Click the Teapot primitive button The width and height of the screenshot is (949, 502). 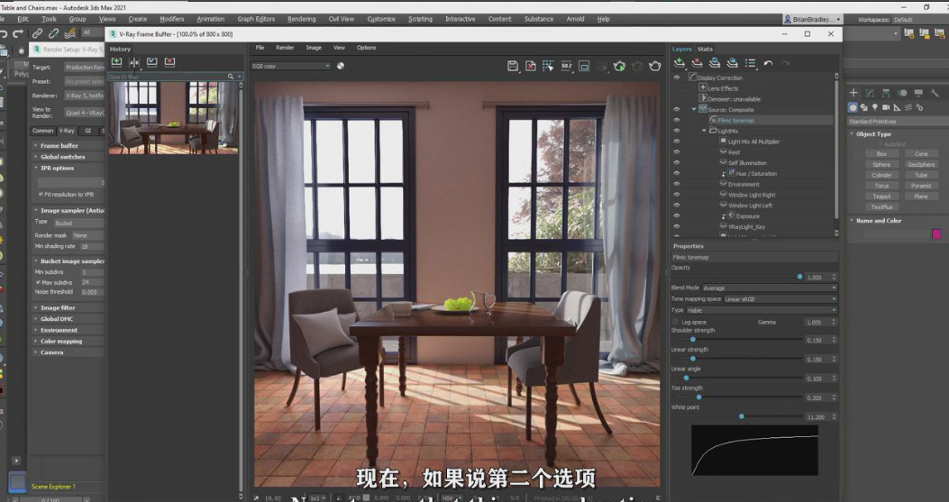tap(881, 196)
